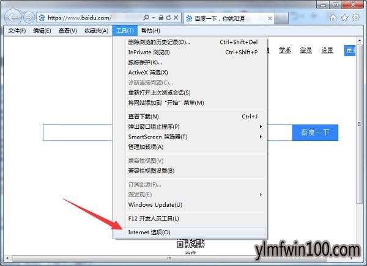Image resolution: width=367 pixels, height=266 pixels.
Task: Open 兼容性视图设置(B)
Action: [x=190, y=171]
